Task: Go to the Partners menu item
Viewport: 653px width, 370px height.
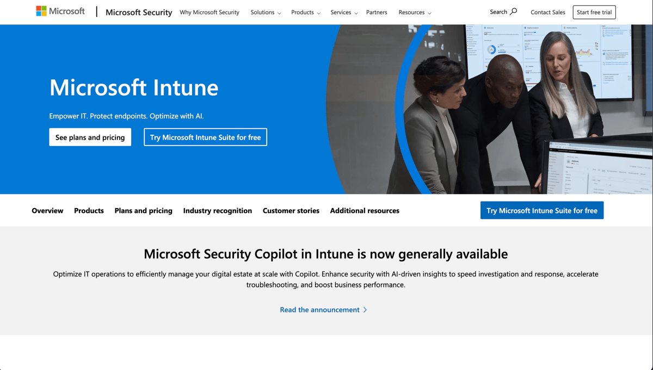Action: pos(377,12)
